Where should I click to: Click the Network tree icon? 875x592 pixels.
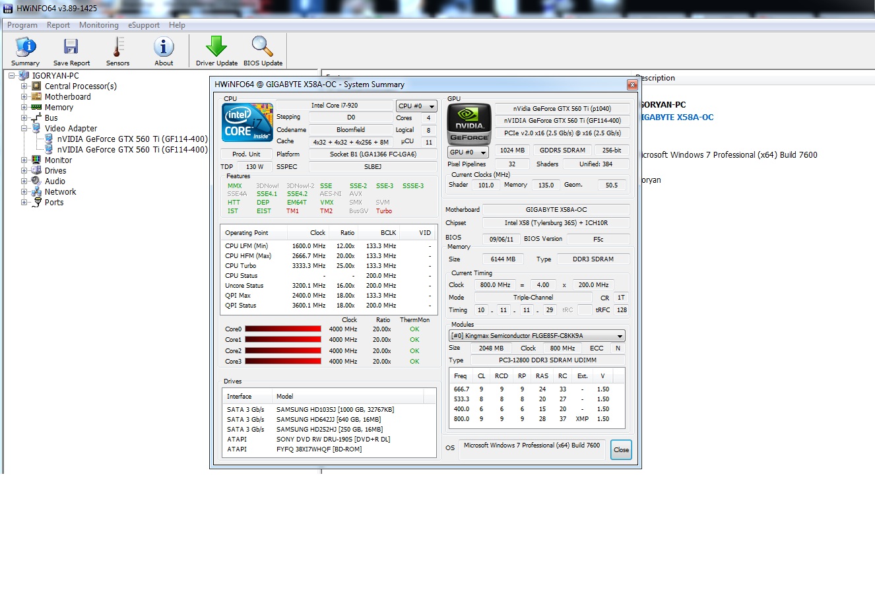coord(36,191)
